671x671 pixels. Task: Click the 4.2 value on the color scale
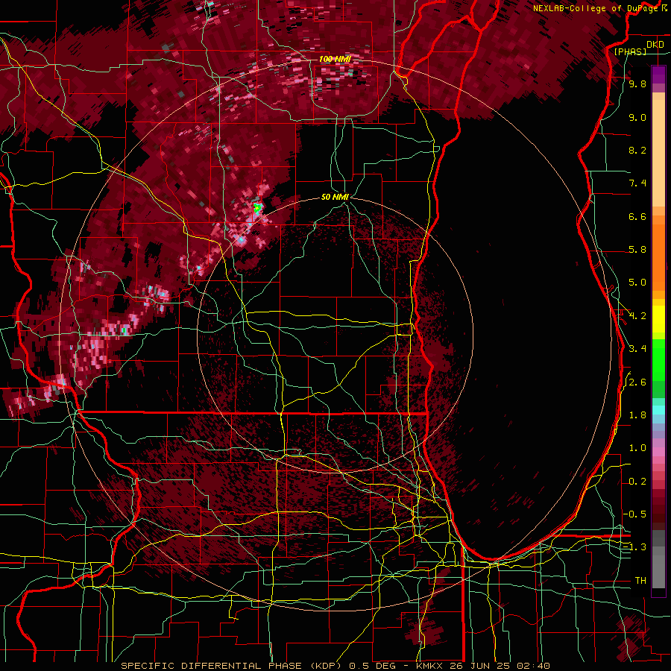[637, 316]
